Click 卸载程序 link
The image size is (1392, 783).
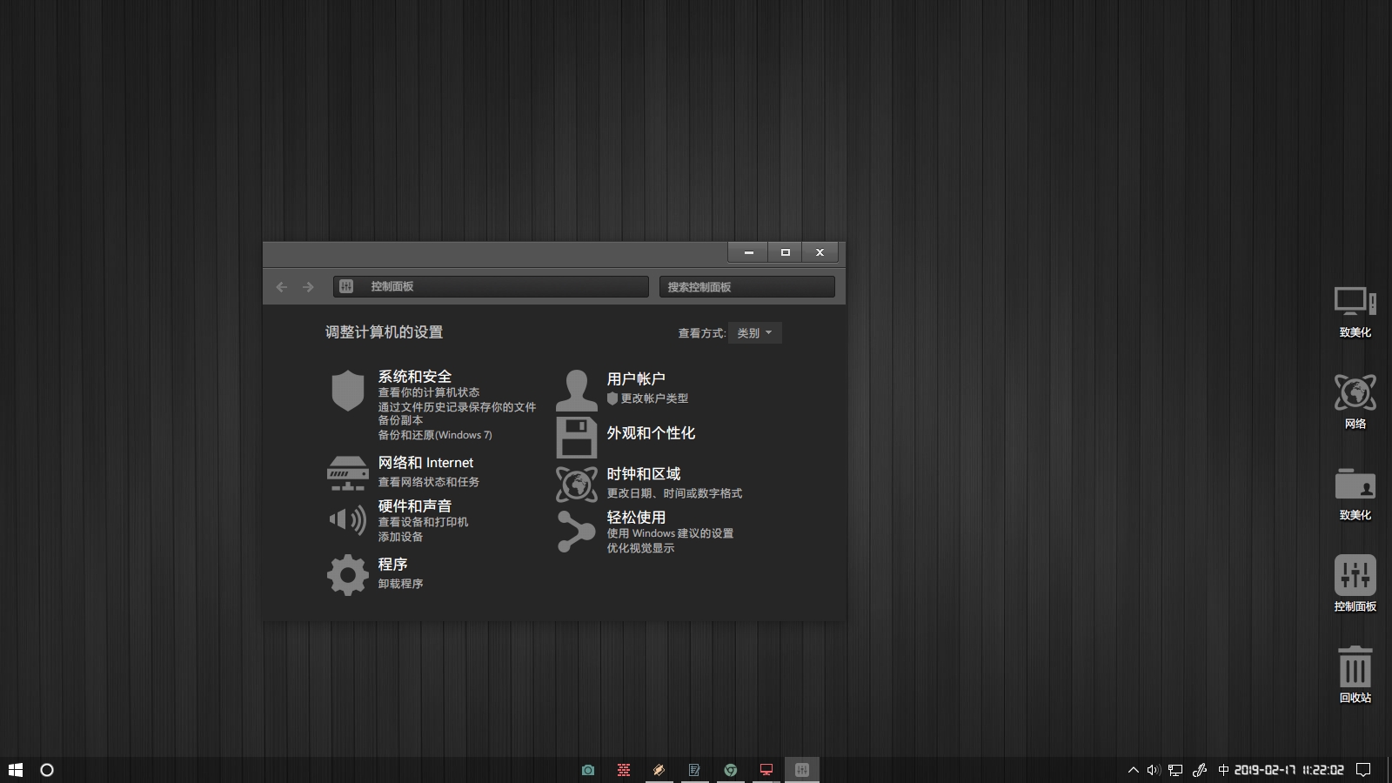400,584
